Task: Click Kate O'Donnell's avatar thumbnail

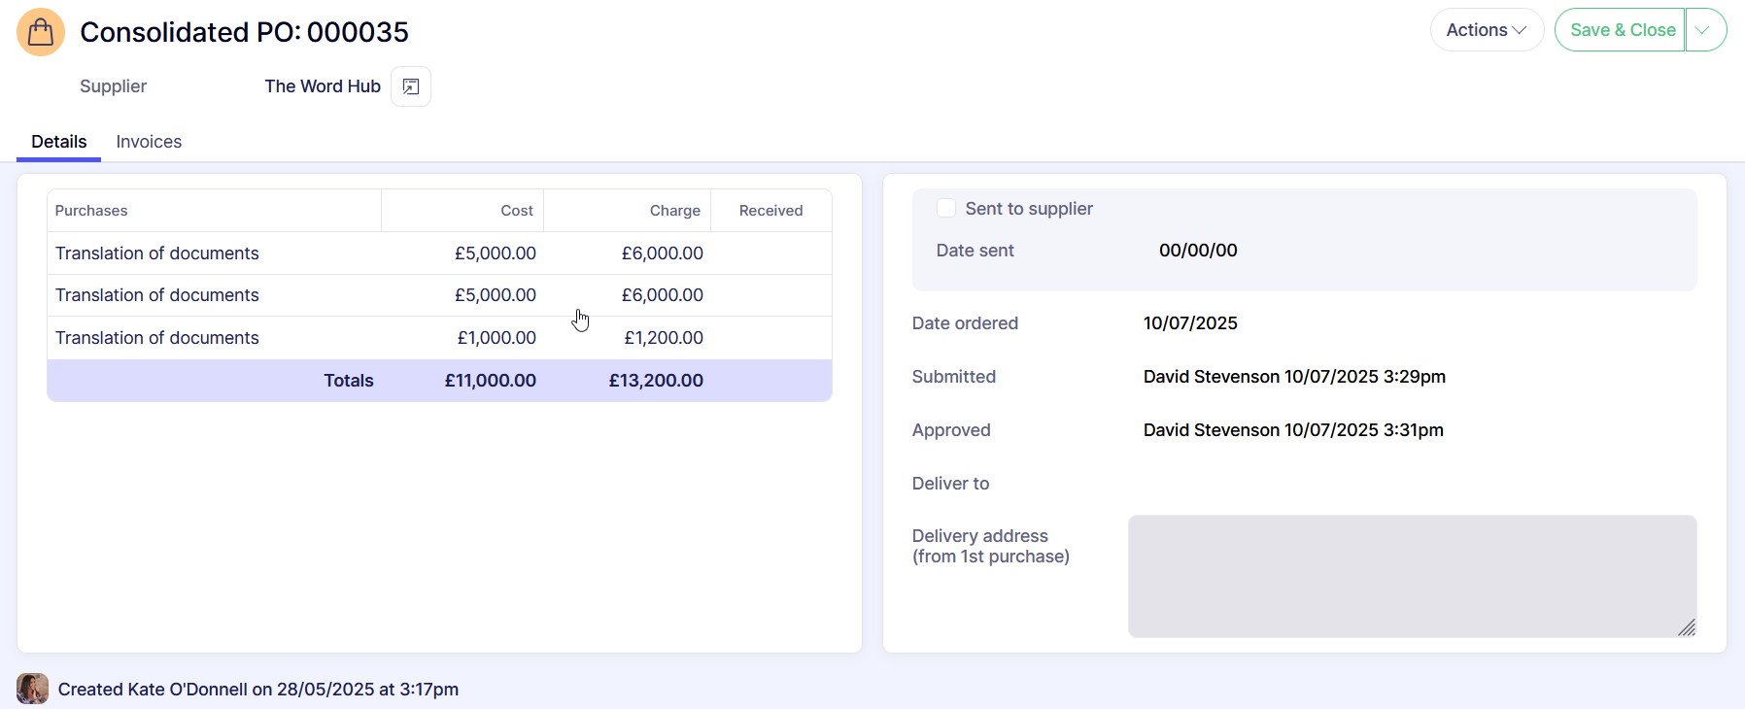Action: point(32,689)
